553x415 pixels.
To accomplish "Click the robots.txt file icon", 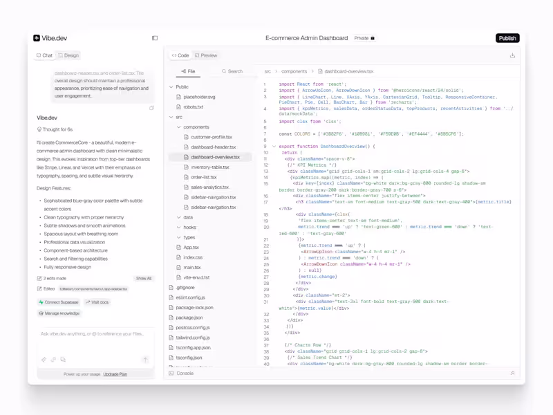I will (x=178, y=107).
